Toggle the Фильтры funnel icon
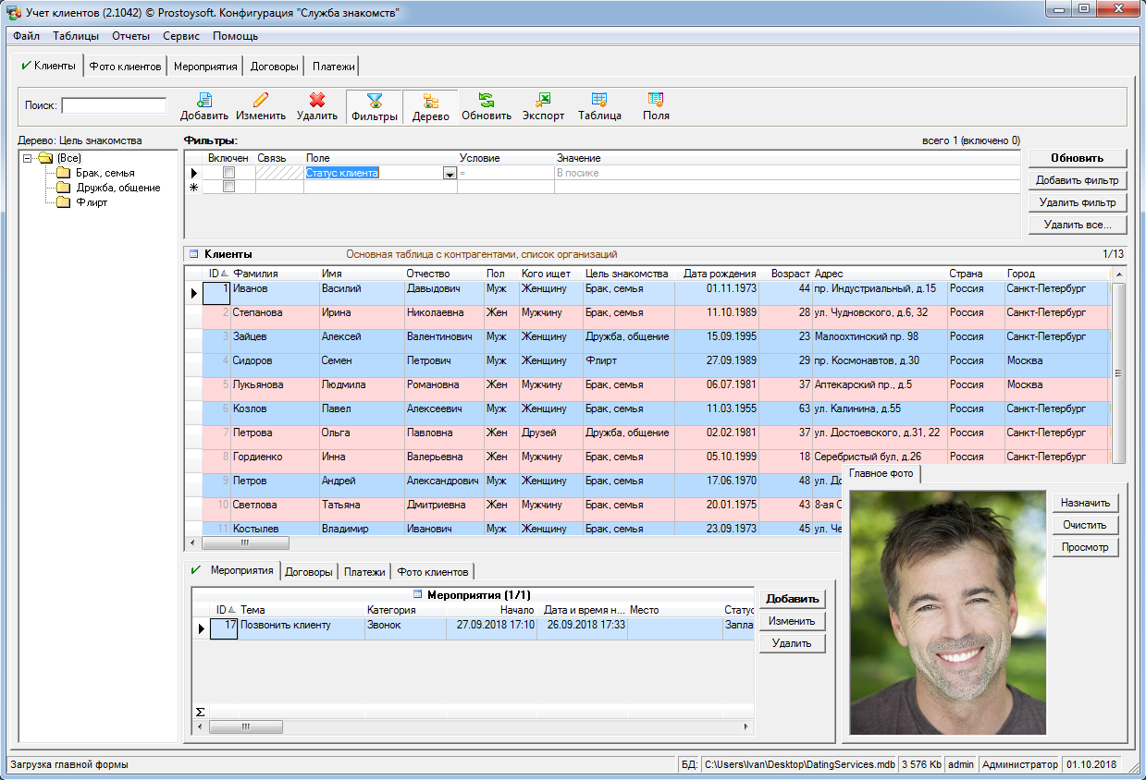This screenshot has height=780, width=1146. tap(374, 101)
